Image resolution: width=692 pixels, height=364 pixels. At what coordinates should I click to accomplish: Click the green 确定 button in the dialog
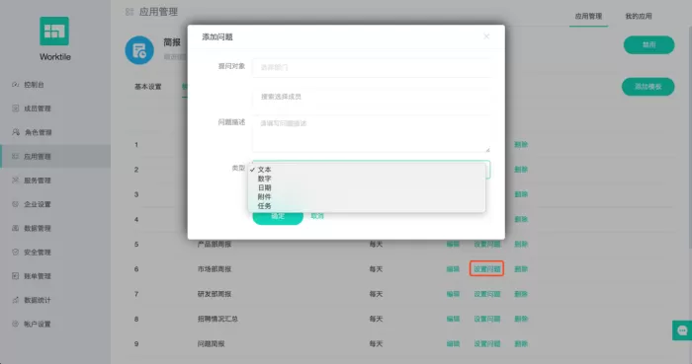278,216
